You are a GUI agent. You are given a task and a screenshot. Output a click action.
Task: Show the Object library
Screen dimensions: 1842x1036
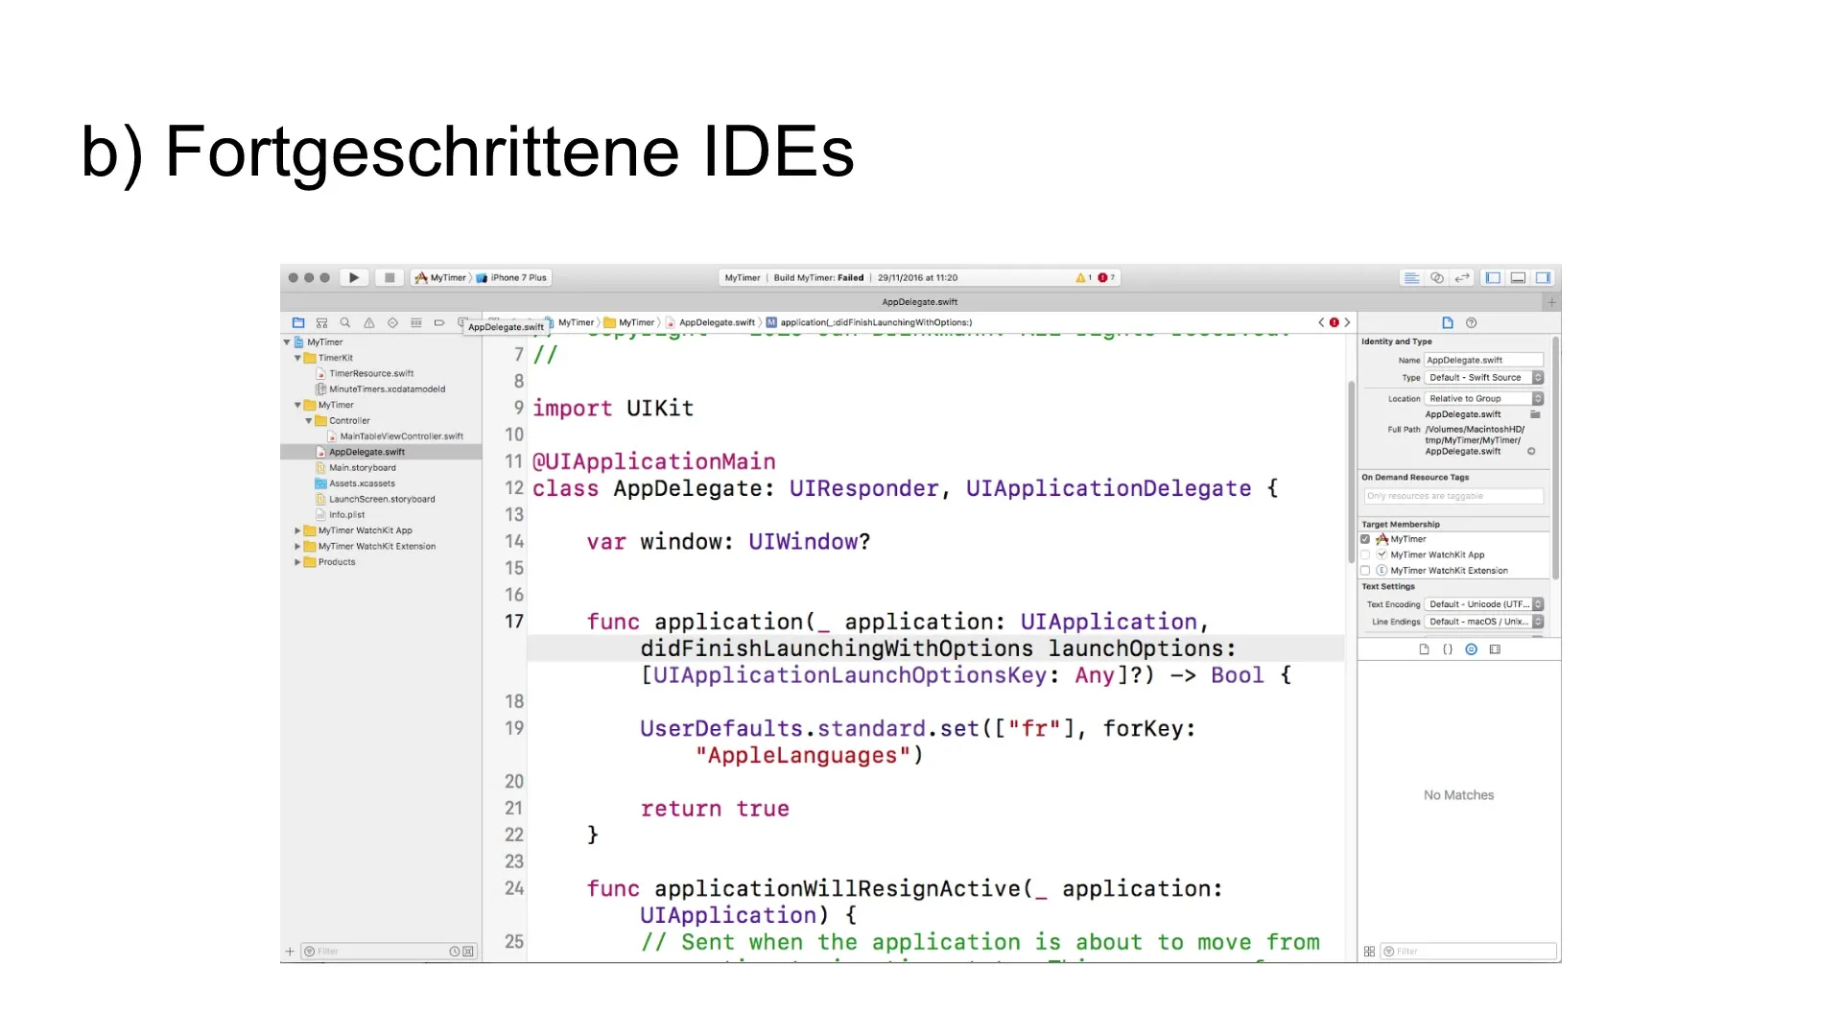[x=1472, y=650]
